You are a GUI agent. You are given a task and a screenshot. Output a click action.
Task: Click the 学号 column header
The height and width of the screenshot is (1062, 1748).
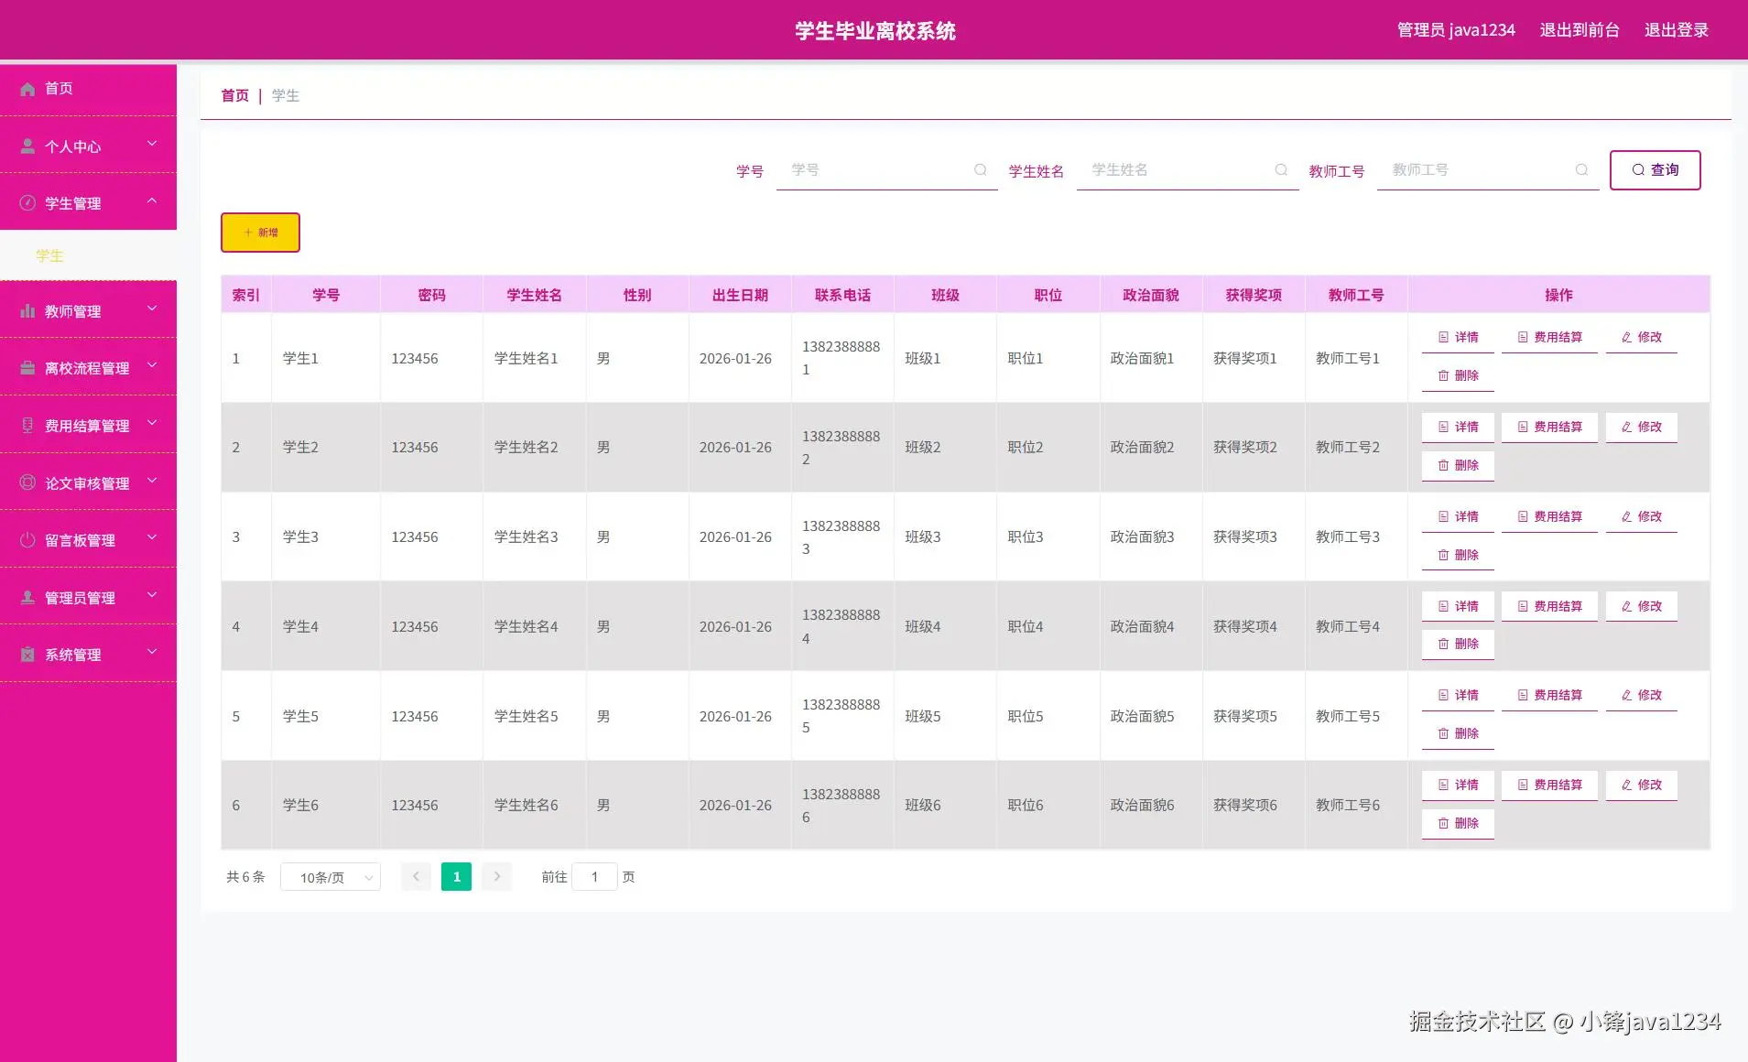coord(326,295)
